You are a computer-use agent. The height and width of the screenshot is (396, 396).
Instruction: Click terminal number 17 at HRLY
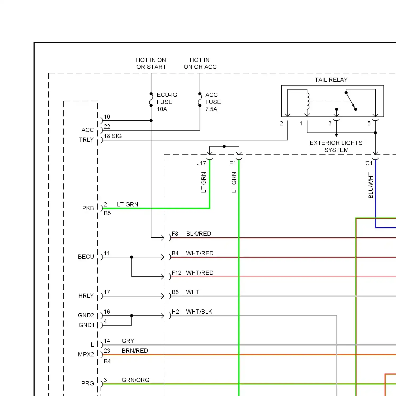(x=107, y=292)
